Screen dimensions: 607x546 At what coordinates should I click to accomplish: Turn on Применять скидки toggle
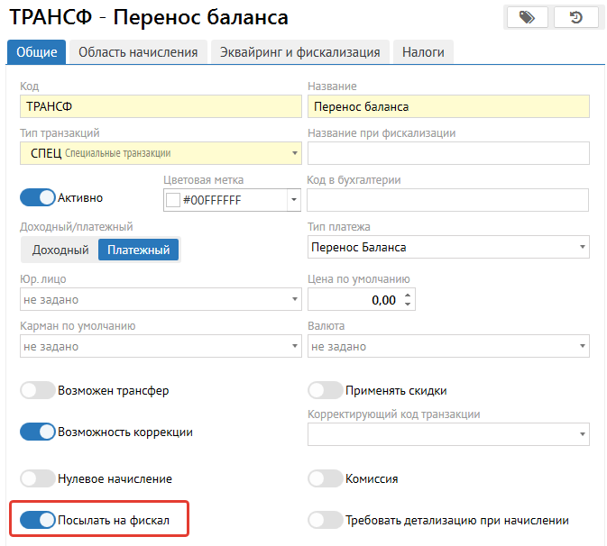pos(326,391)
